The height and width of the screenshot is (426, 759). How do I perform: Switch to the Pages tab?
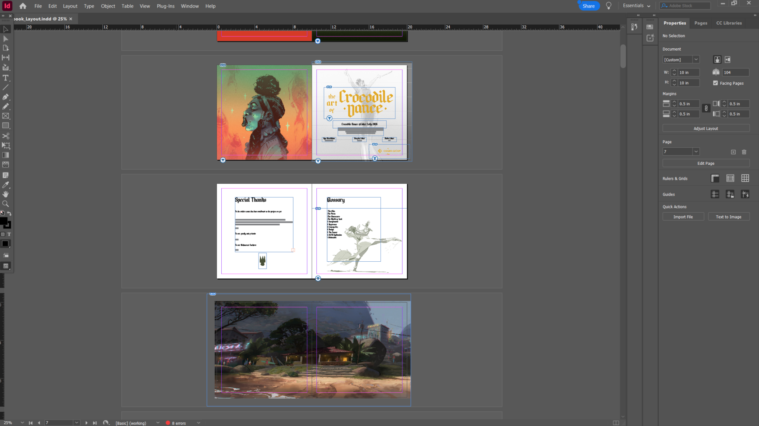pyautogui.click(x=701, y=23)
